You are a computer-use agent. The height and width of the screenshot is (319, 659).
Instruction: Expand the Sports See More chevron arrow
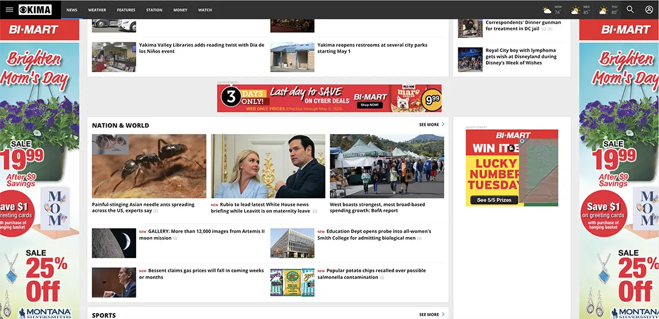443,314
